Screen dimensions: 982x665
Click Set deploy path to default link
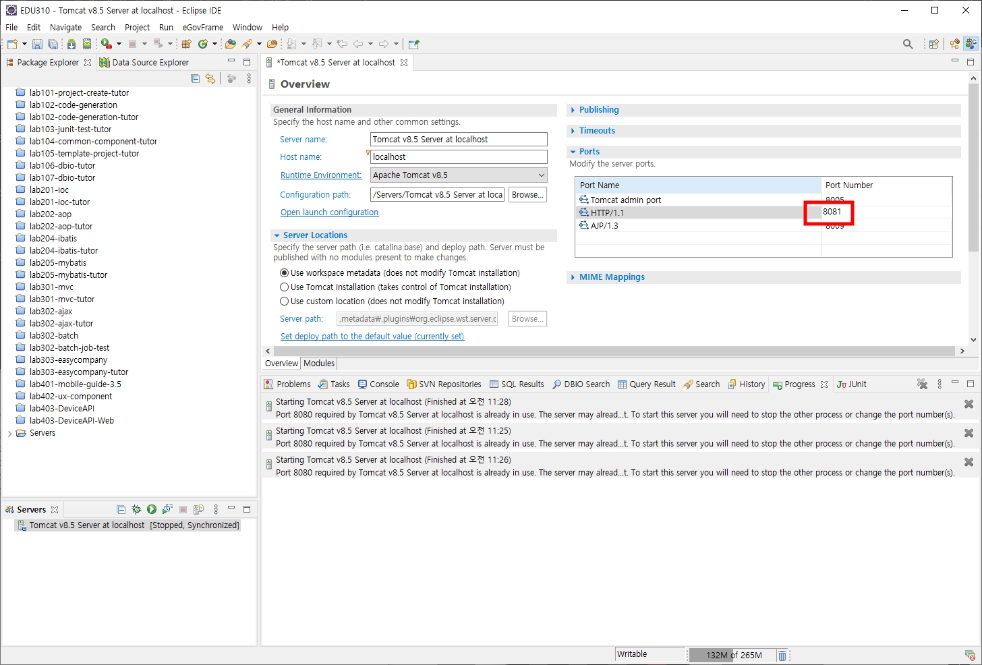coord(372,337)
